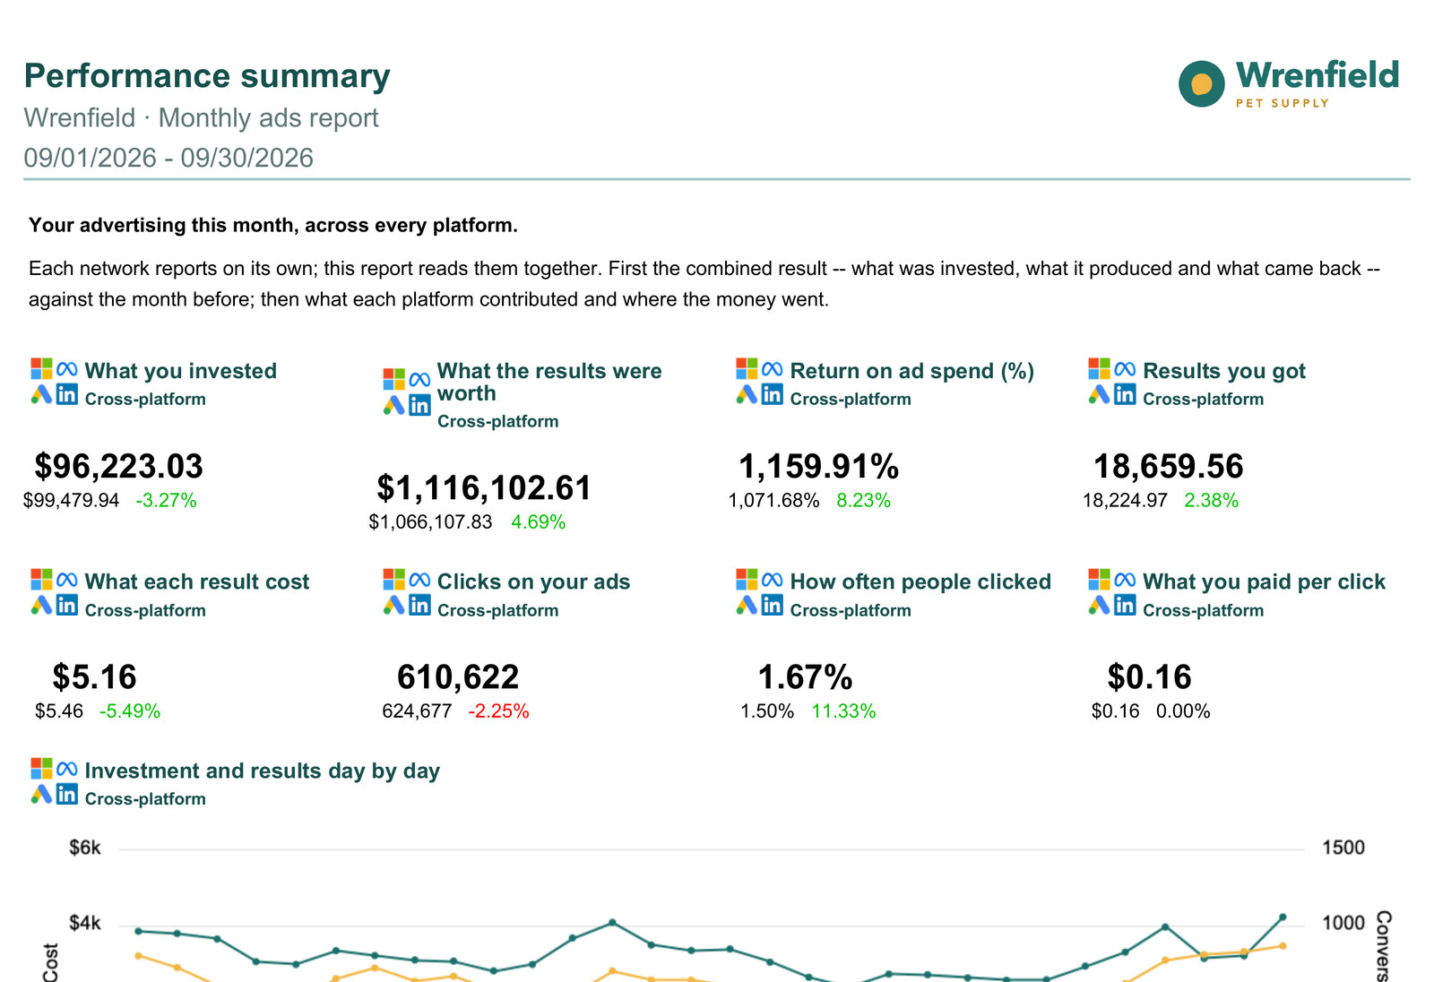Screen dimensions: 1434x982
Task: Click the -2.25% clicks change in red
Action: point(498,711)
